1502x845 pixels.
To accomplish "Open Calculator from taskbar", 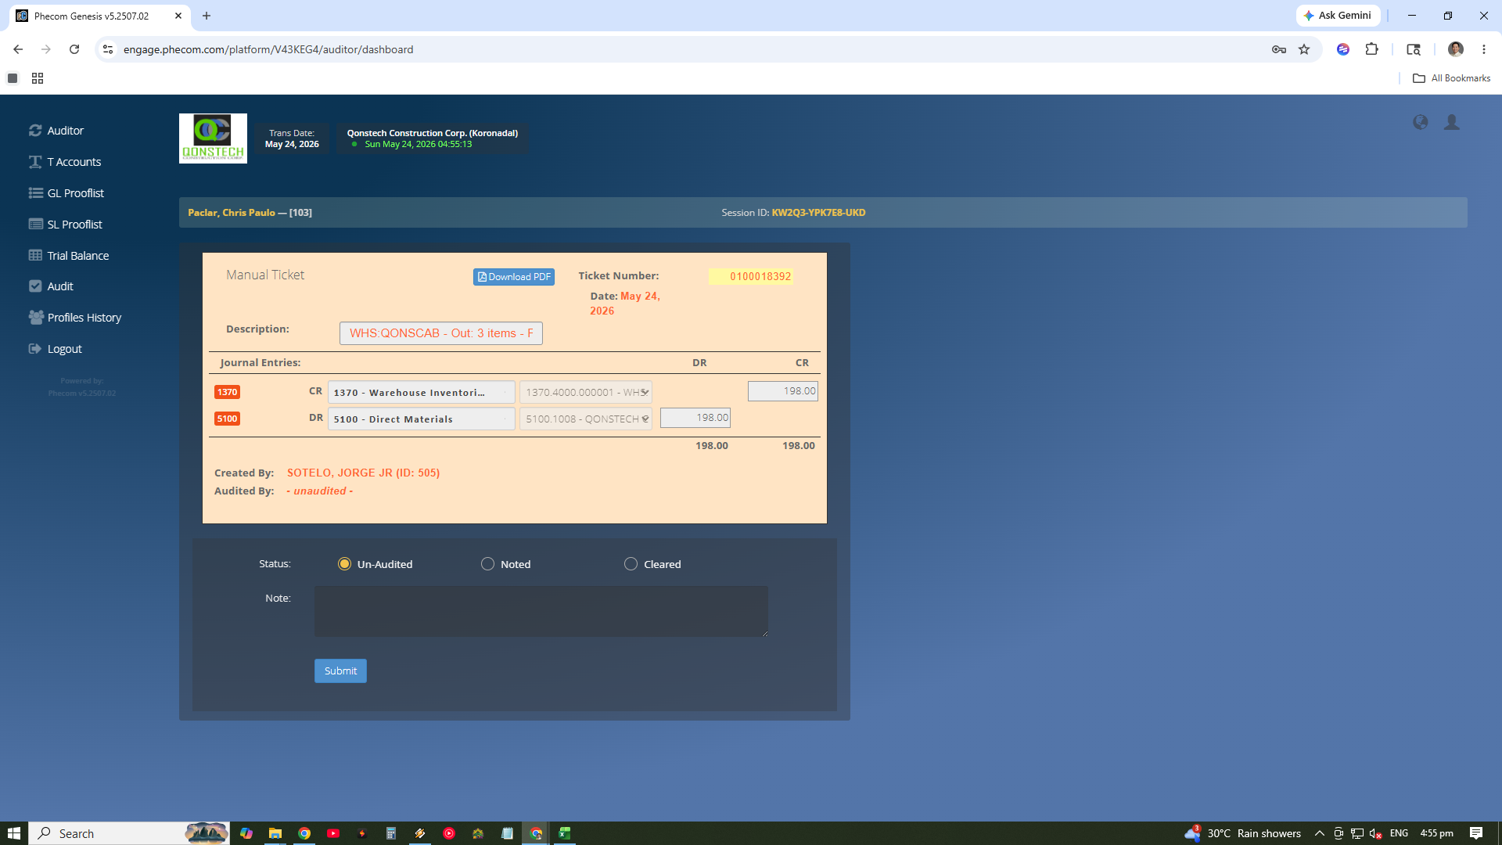I will coord(391,833).
